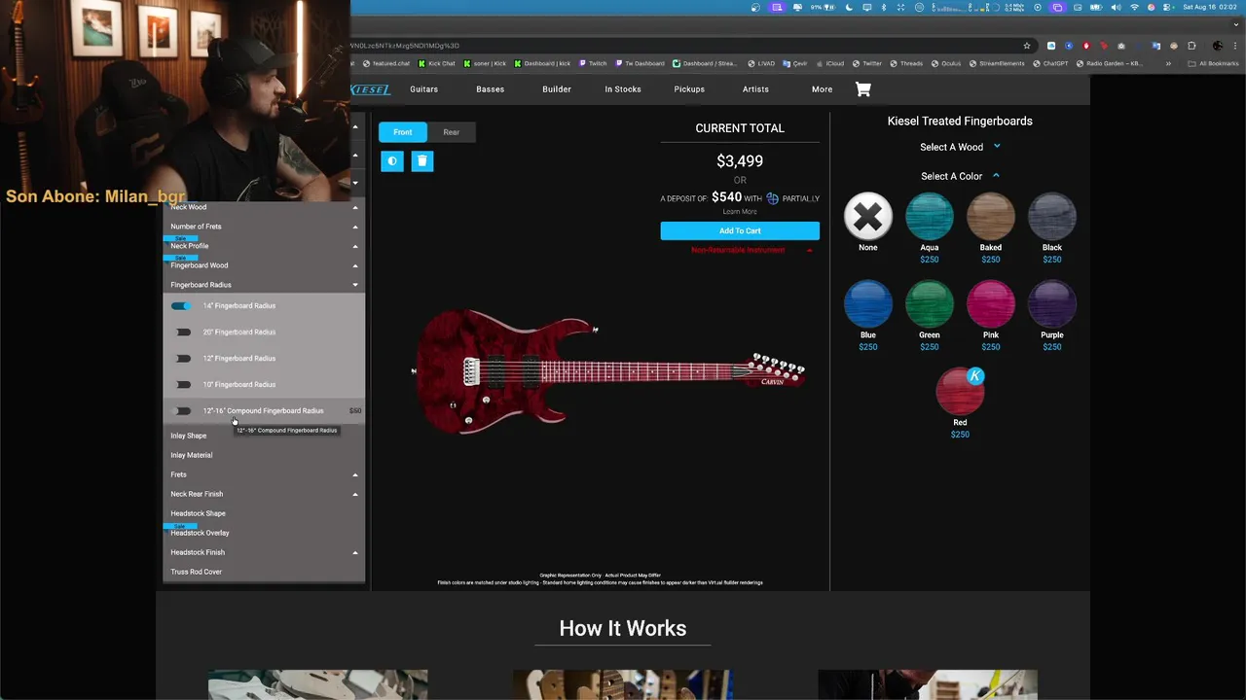Expand Non-Returnable Instrument notice
1246x700 pixels.
point(751,250)
